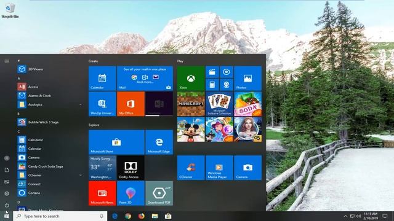Open the Candy Crush Soda tile

pyautogui.click(x=247, y=104)
